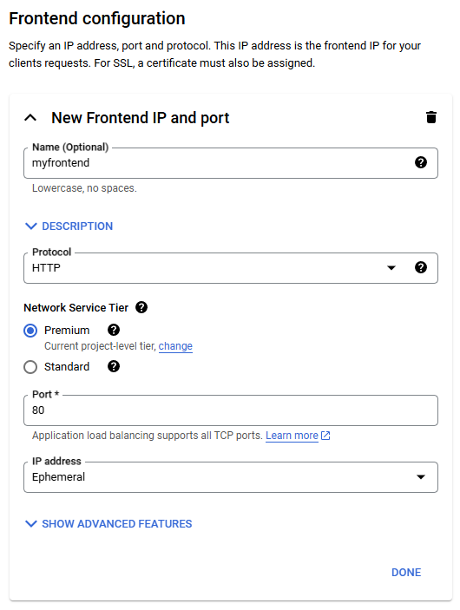Click the Standard tier label text
This screenshot has height=610, width=460.
(x=67, y=366)
